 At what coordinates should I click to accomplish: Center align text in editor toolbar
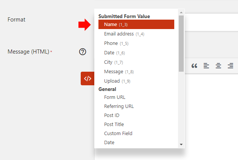(x=218, y=66)
